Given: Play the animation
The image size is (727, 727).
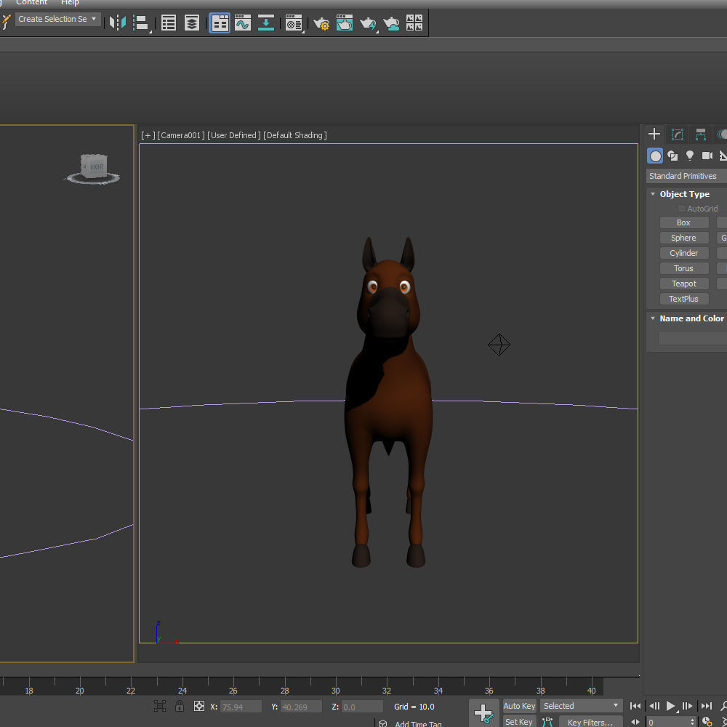Looking at the screenshot, I should [x=671, y=706].
